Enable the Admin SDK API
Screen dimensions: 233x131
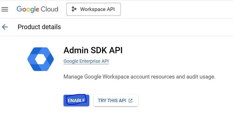tap(76, 100)
